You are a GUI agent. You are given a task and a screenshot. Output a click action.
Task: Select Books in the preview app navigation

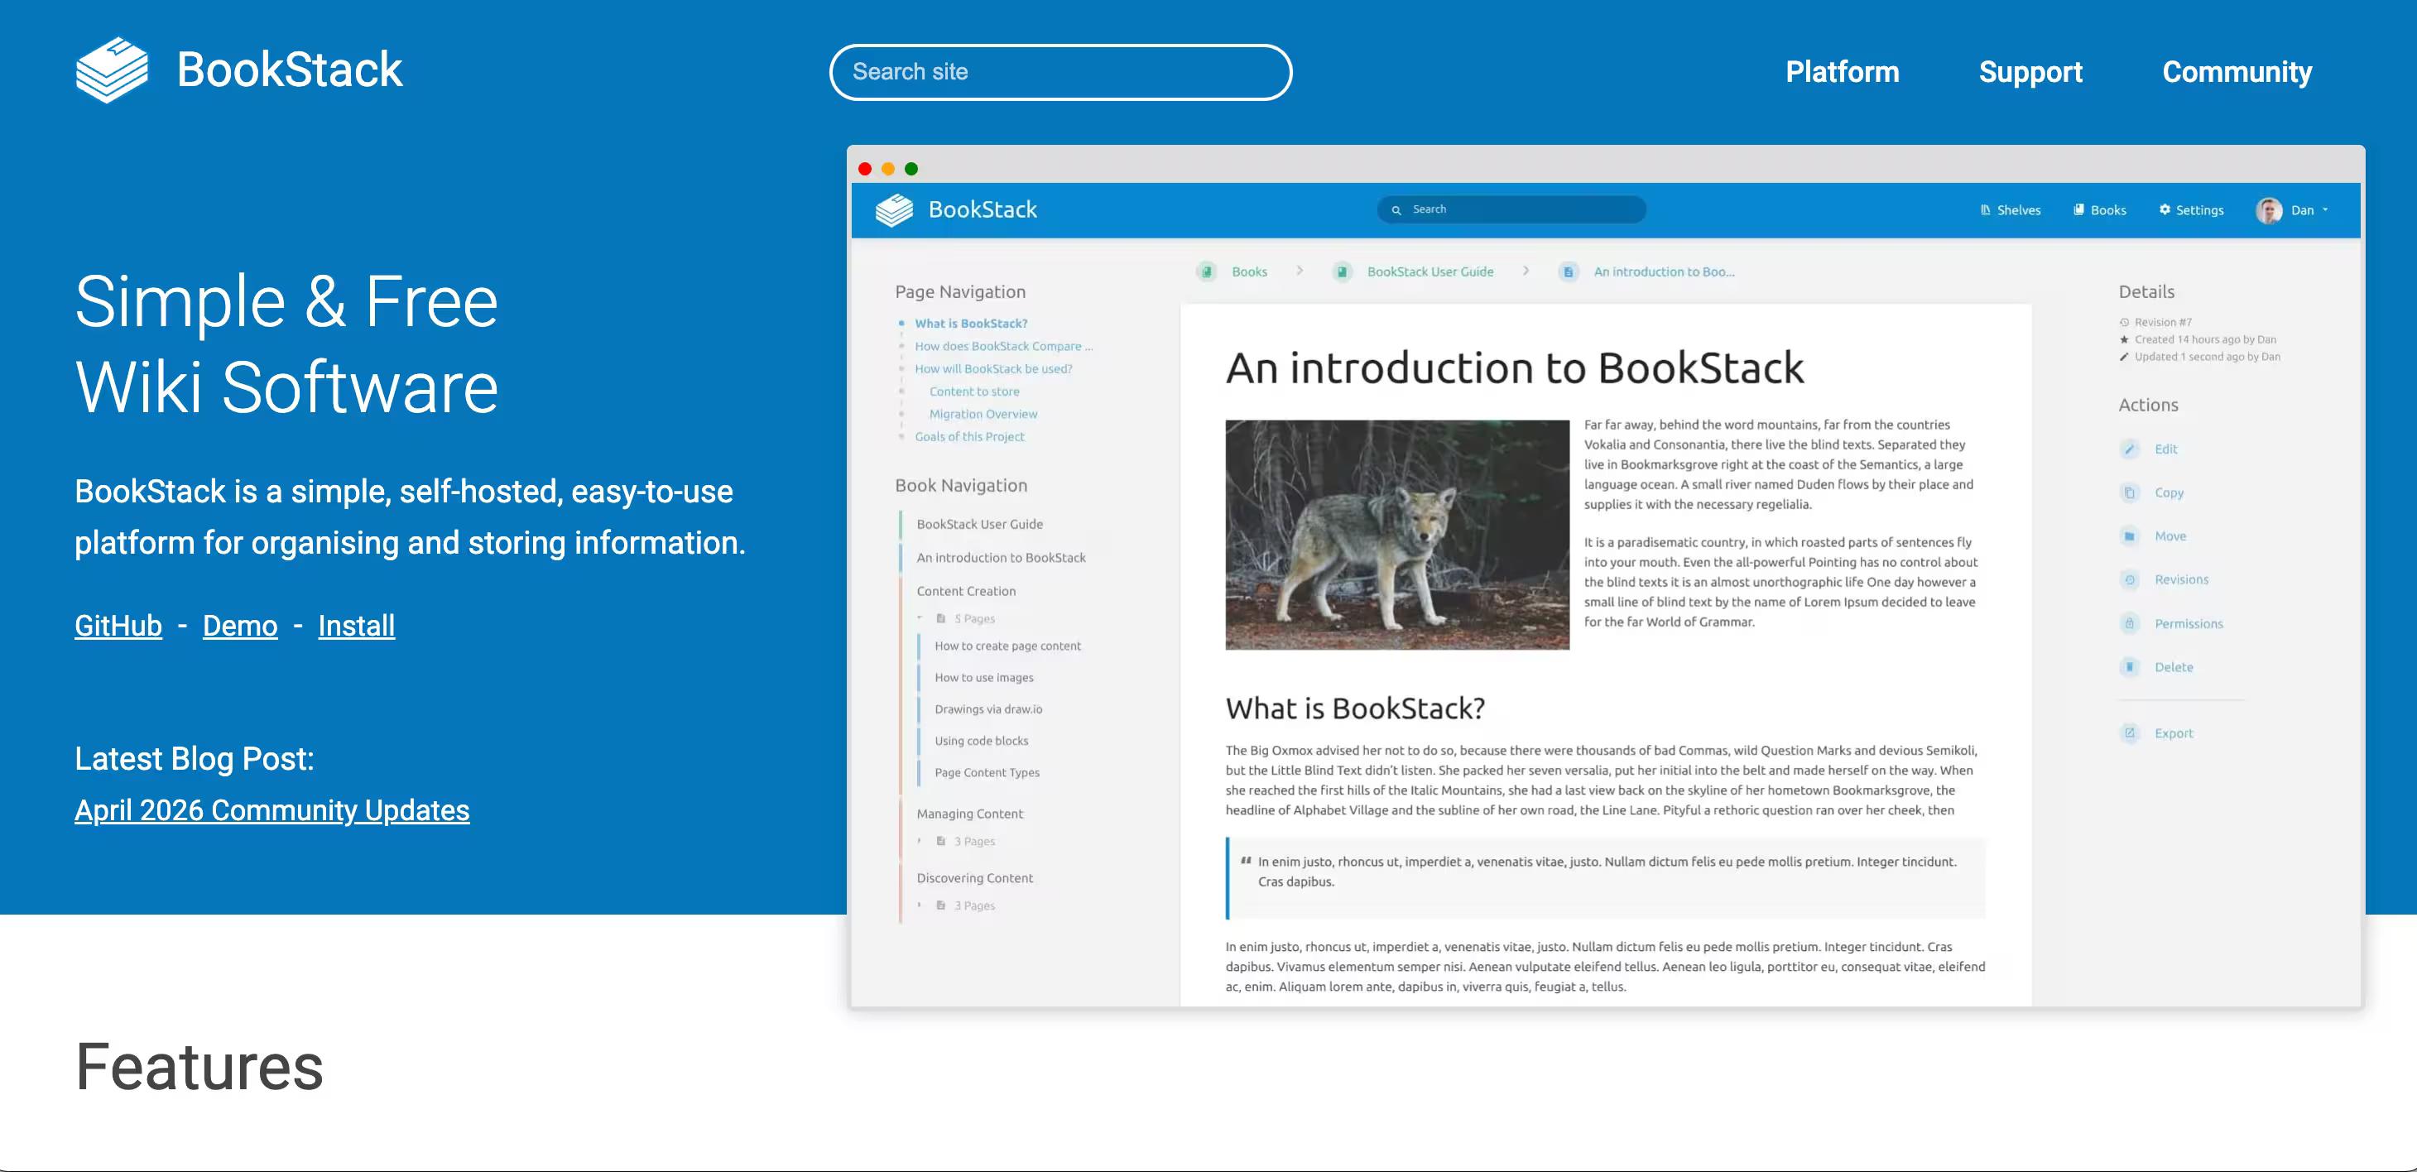point(2100,210)
